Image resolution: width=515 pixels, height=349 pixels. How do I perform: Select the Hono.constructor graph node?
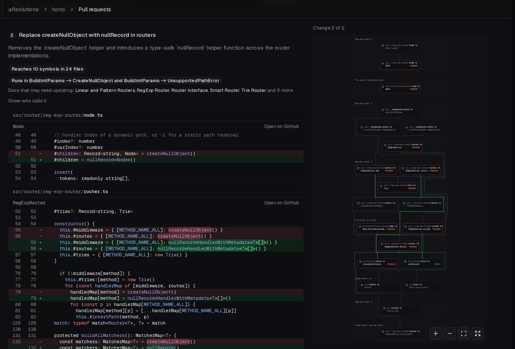[x=424, y=286]
